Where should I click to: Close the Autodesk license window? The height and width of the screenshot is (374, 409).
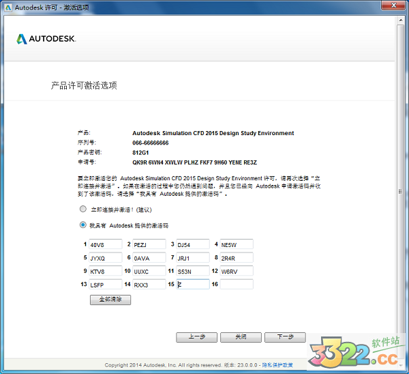[x=393, y=5]
